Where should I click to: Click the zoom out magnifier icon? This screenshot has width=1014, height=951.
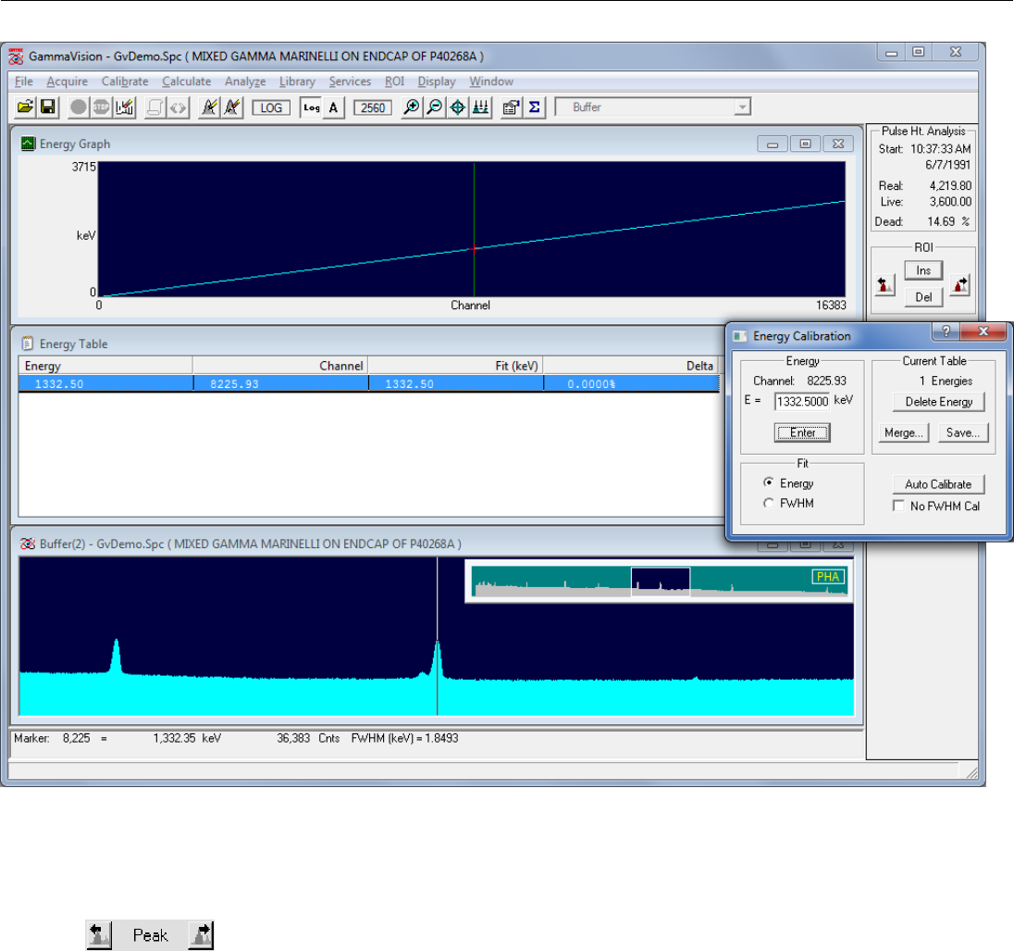coord(433,107)
